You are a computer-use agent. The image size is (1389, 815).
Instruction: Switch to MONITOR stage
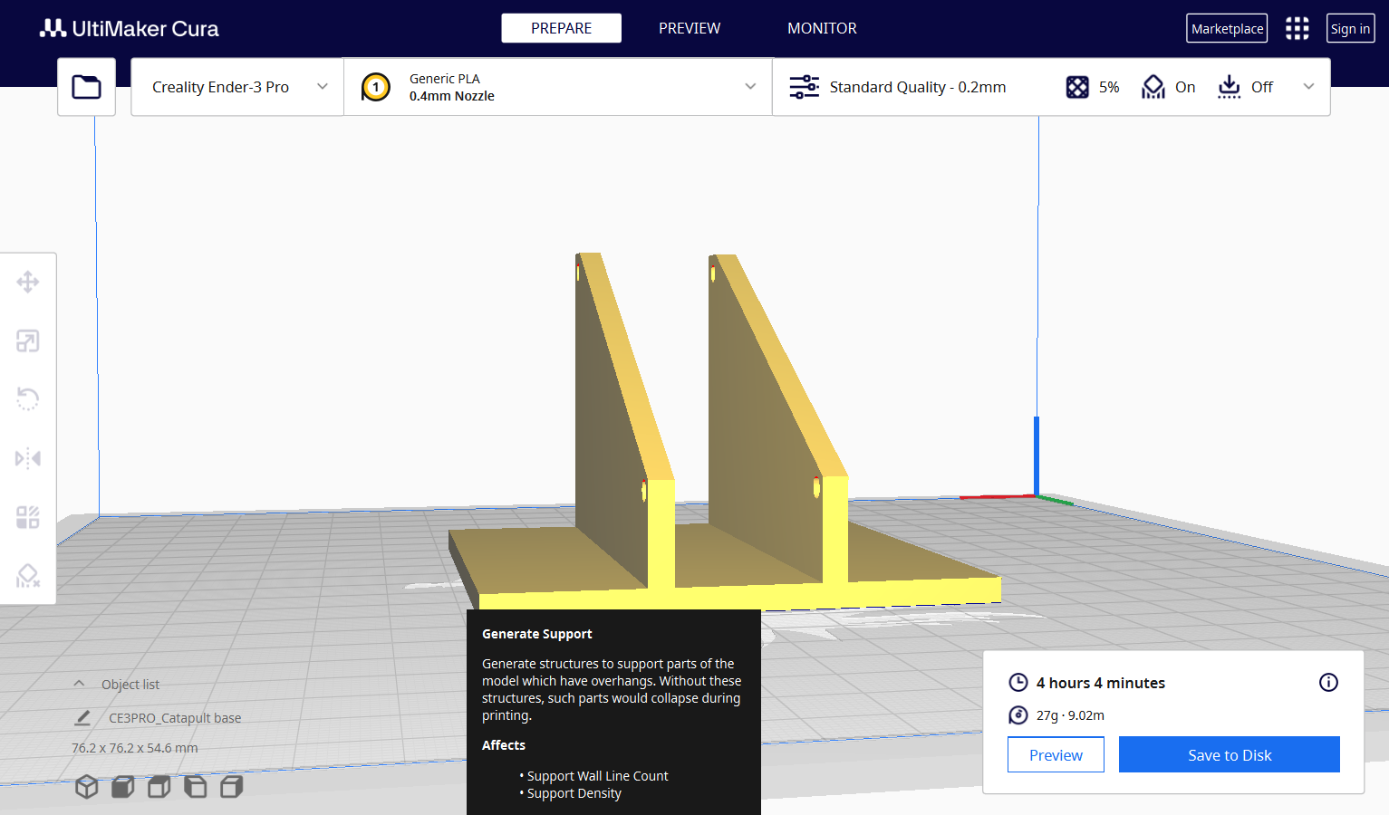pyautogui.click(x=822, y=28)
